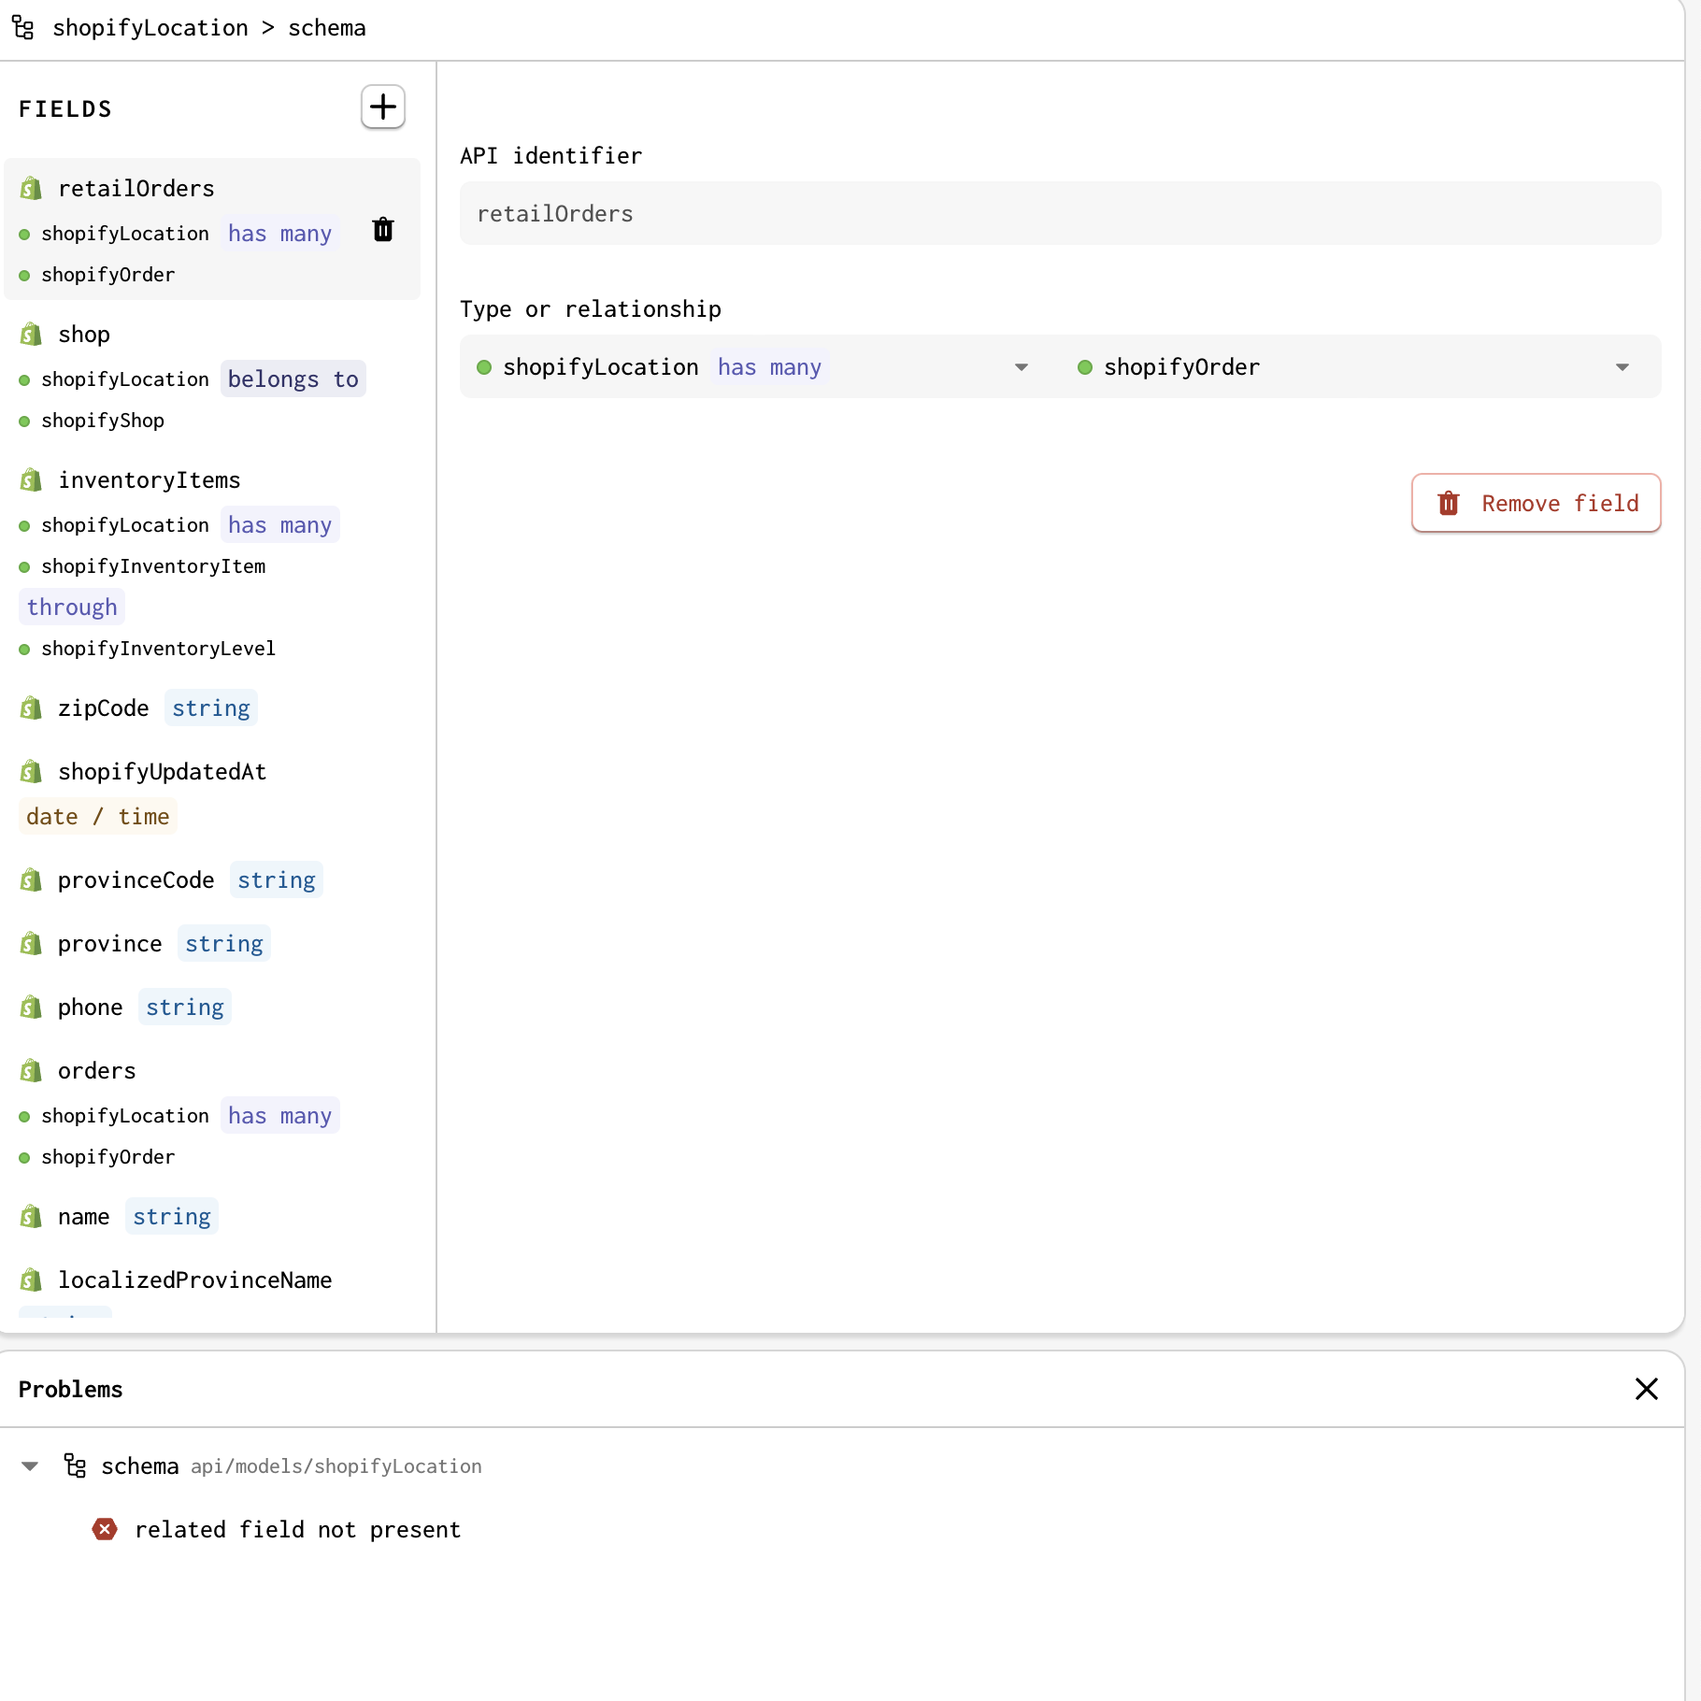Select the province field in the Fields list

tap(109, 943)
